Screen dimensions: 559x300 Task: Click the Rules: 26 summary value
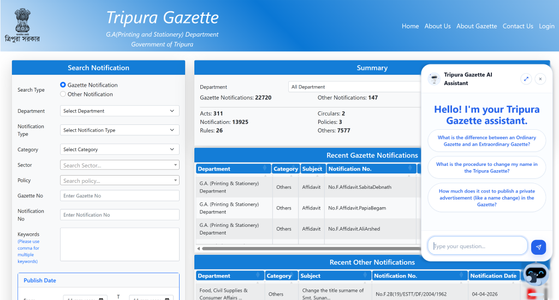point(211,130)
